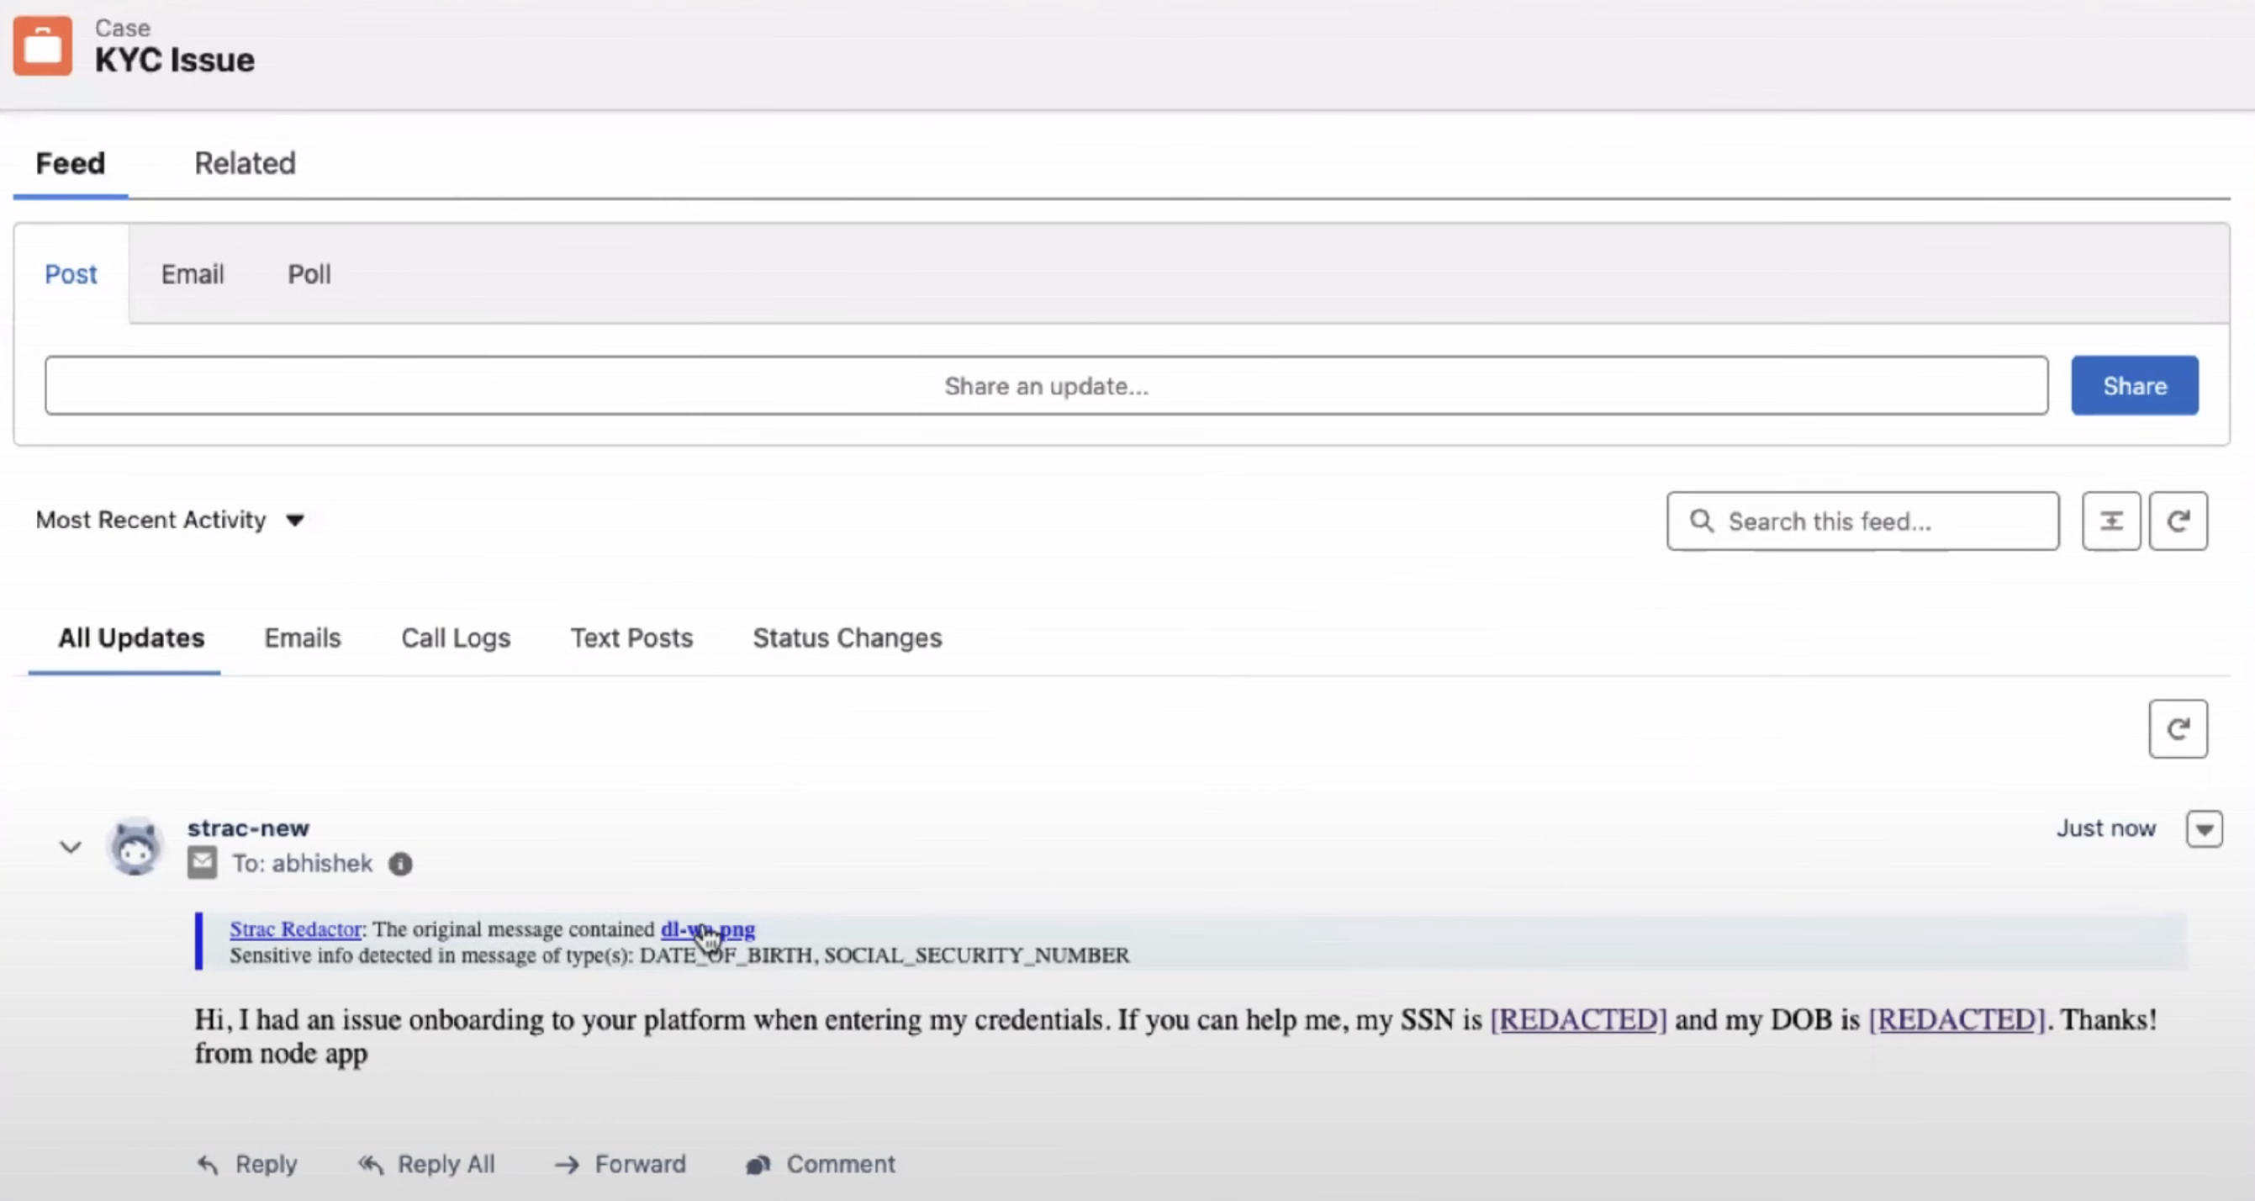Click the email envelope icon on strac-new's post
This screenshot has width=2255, height=1201.
point(201,862)
